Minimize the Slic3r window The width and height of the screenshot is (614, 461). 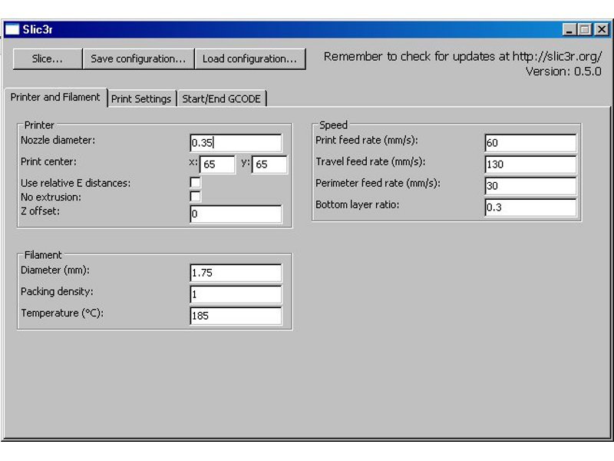569,29
